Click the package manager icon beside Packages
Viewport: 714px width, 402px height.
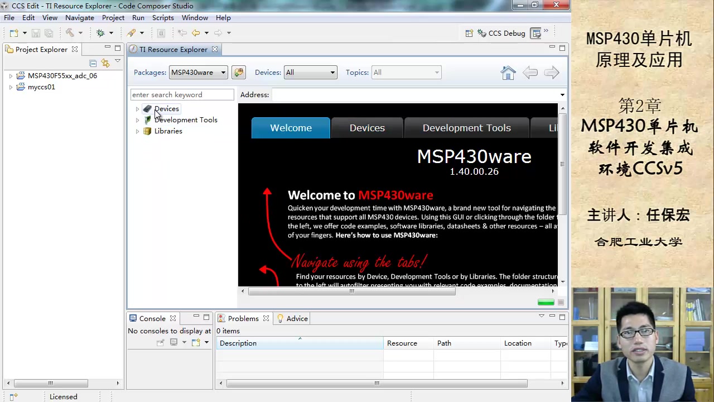[x=239, y=72]
